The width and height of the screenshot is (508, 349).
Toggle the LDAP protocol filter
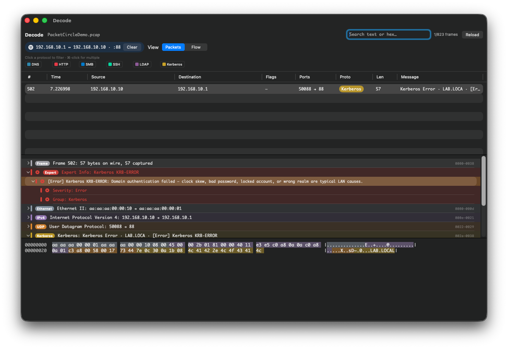(142, 64)
